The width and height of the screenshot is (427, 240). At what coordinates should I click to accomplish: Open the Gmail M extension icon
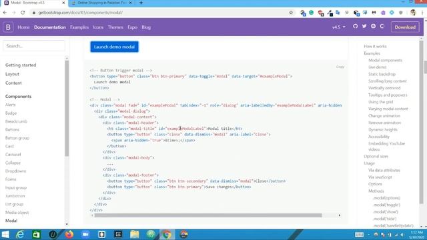click(374, 13)
